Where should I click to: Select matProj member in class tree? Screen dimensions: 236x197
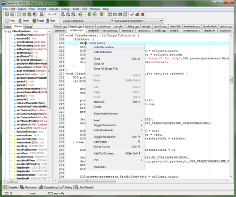(22, 146)
